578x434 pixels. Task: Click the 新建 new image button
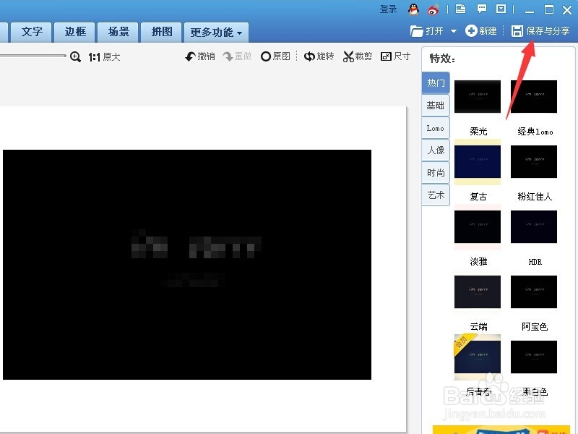click(481, 31)
